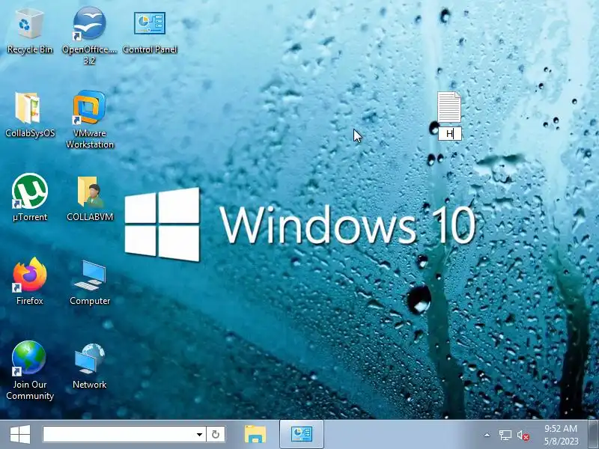Select the text document icon being renamed
This screenshot has width=599, height=449.
(x=449, y=107)
